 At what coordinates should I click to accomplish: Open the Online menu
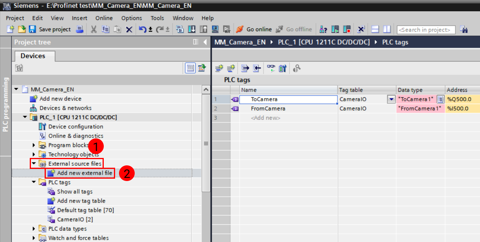[104, 18]
